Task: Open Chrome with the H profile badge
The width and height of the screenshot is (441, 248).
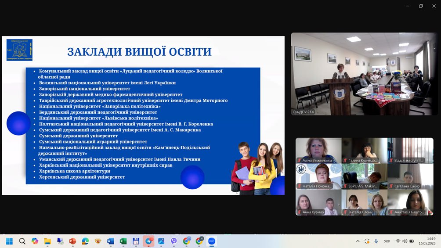Action: point(199,241)
